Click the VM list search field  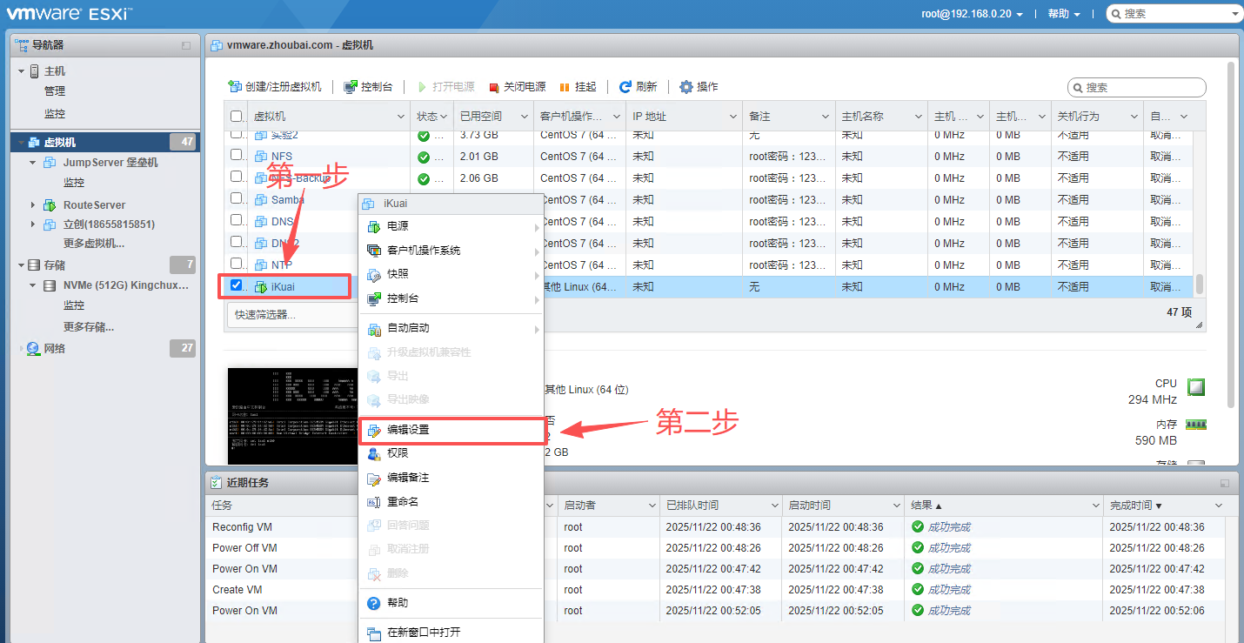1141,88
